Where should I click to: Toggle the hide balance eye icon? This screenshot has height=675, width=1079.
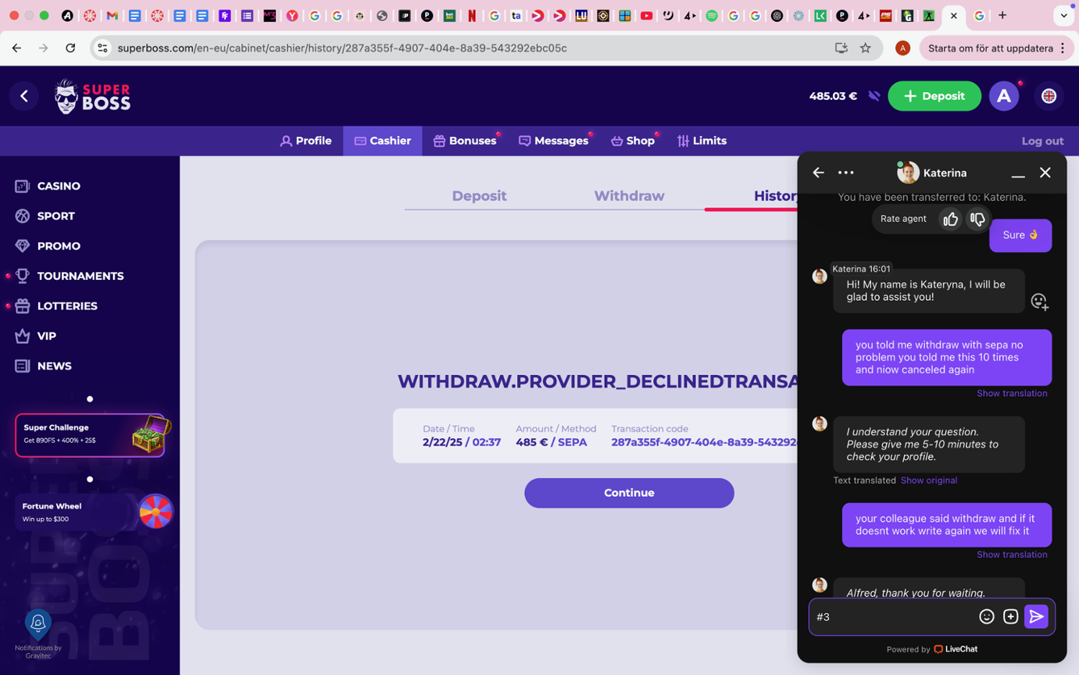click(x=874, y=96)
